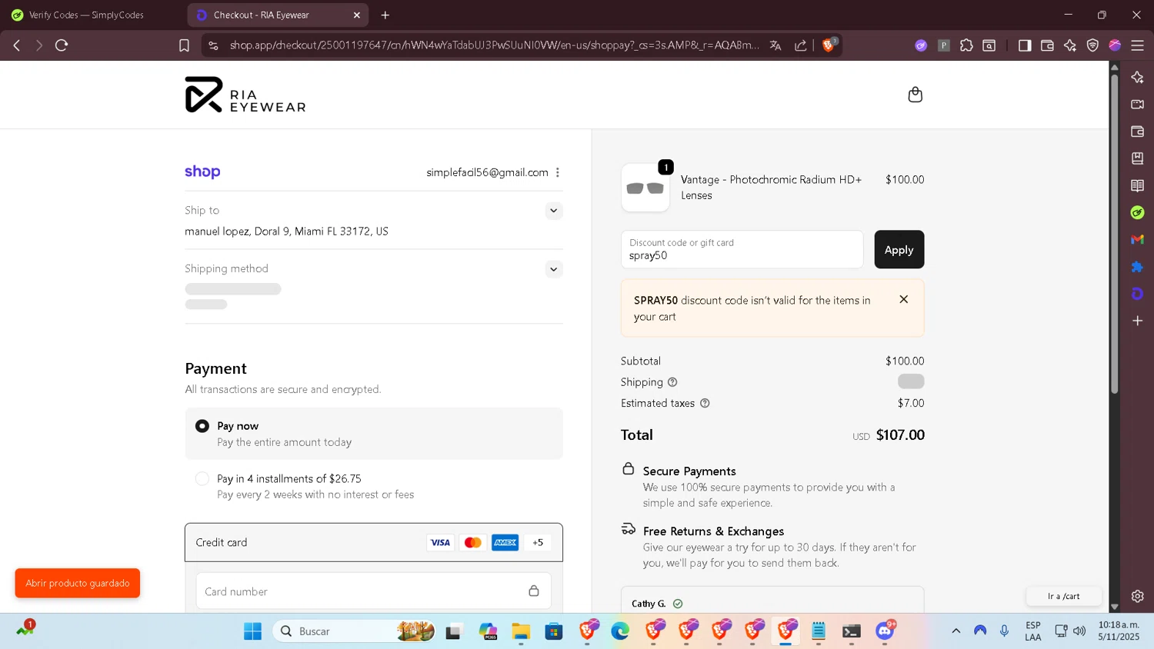Open Gmail from the sidebar
Viewport: 1154px width, 649px height.
tap(1137, 240)
